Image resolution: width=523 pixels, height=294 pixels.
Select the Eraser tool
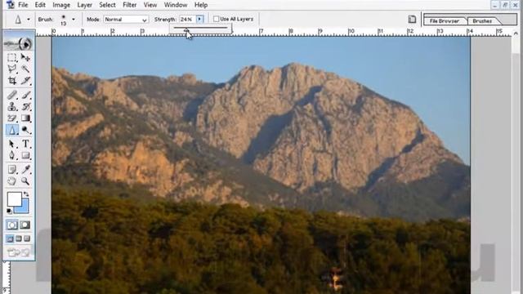tap(12, 118)
